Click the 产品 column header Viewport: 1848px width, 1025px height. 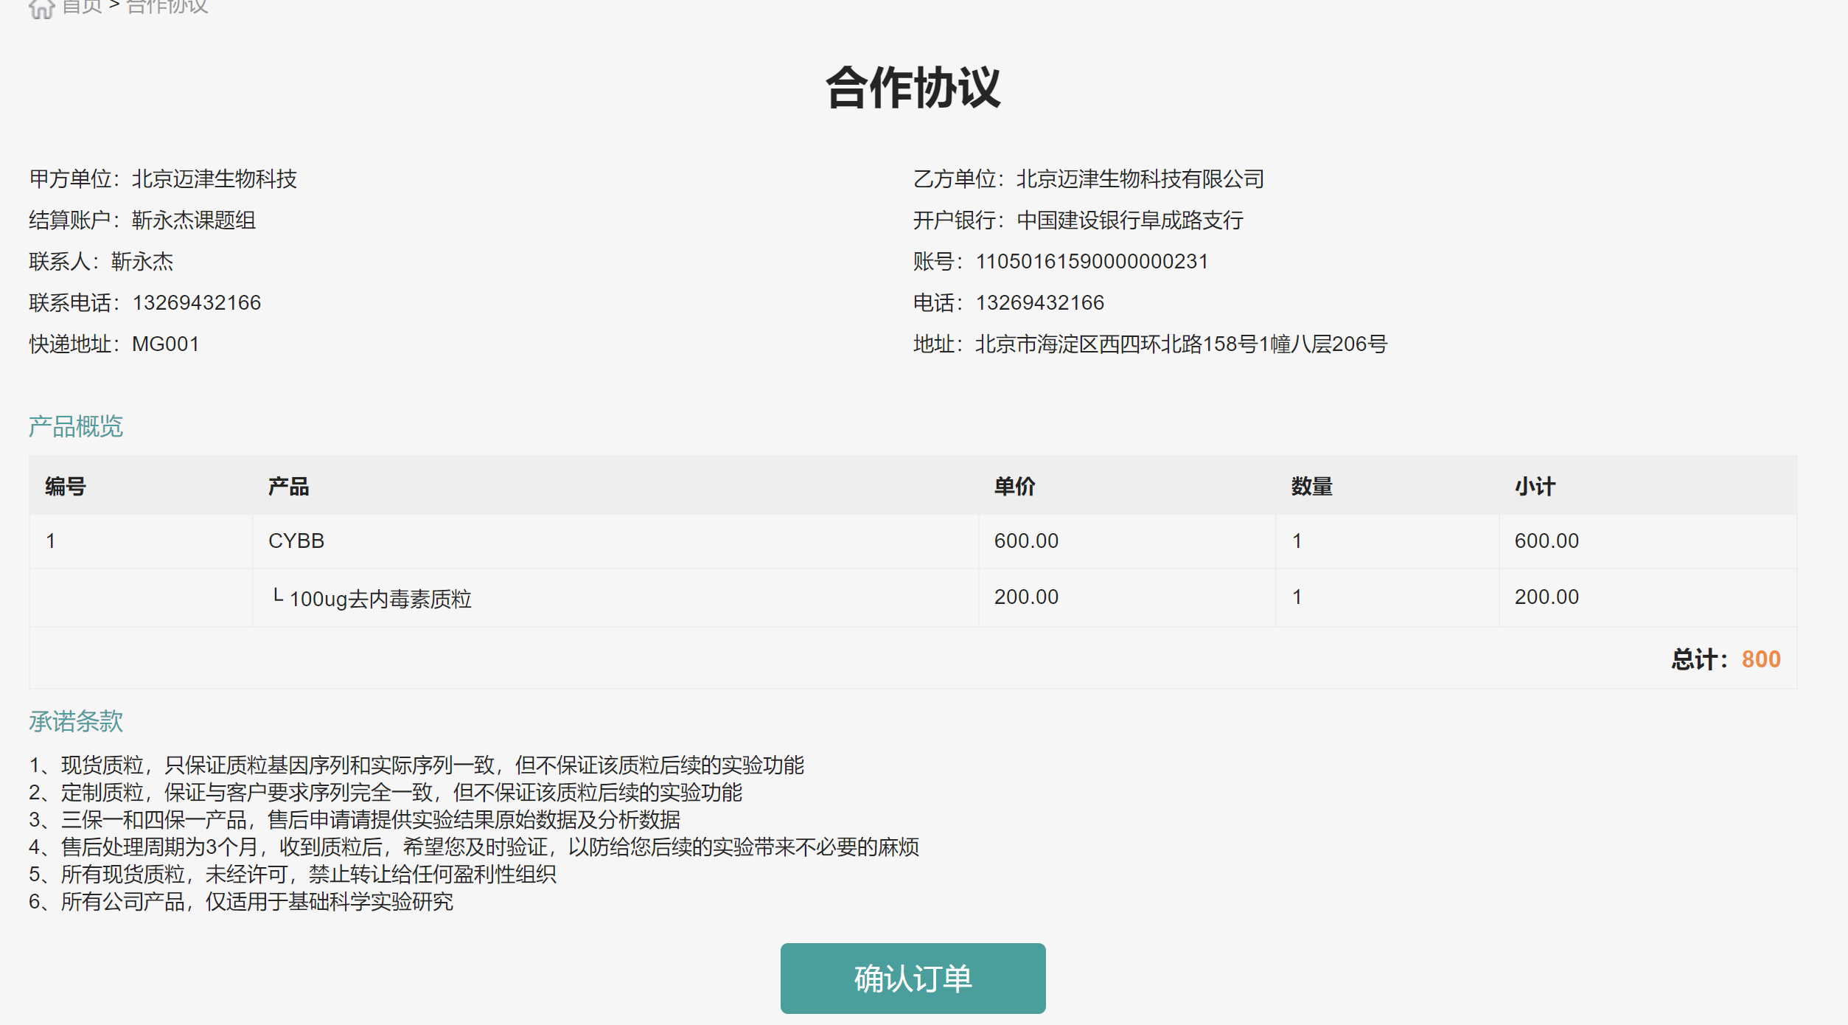(x=288, y=487)
